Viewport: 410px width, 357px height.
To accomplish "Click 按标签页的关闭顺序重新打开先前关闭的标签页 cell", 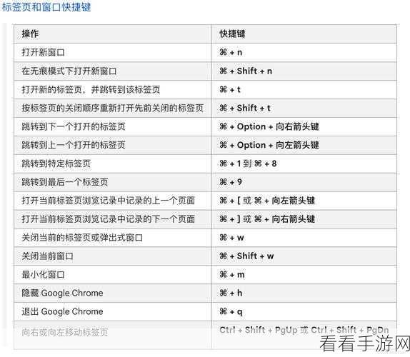I will [113, 109].
